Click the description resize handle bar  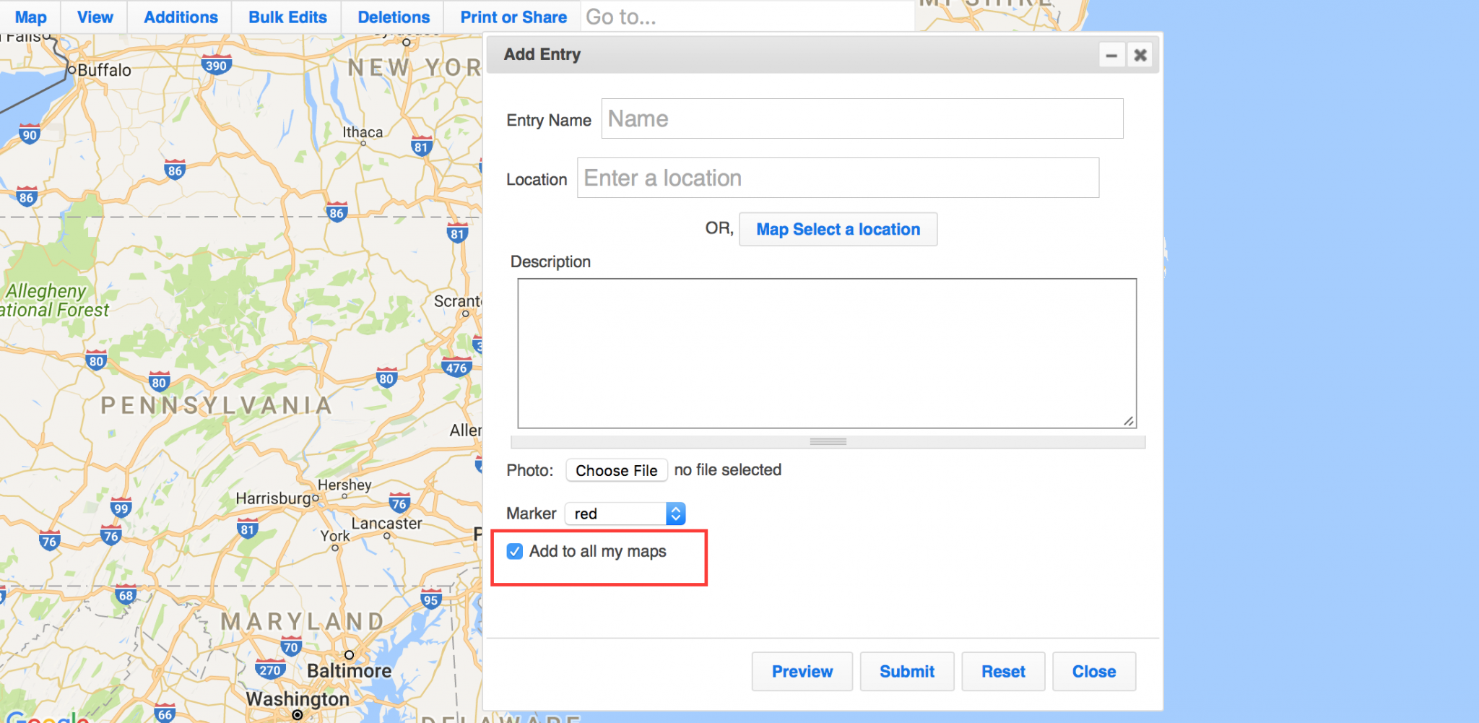[x=828, y=441]
